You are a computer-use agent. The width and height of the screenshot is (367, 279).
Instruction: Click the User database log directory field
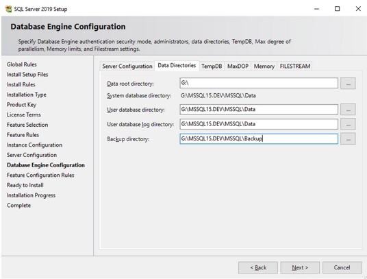click(x=259, y=124)
